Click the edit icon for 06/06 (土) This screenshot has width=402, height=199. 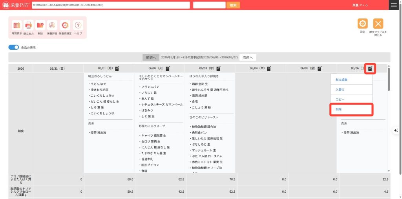370,68
